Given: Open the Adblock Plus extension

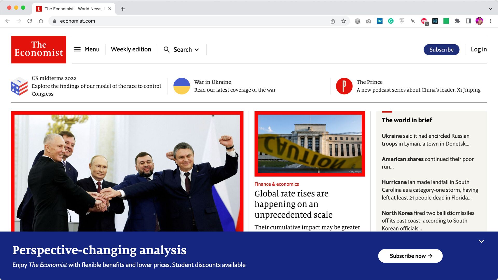Looking at the screenshot, I should point(424,21).
